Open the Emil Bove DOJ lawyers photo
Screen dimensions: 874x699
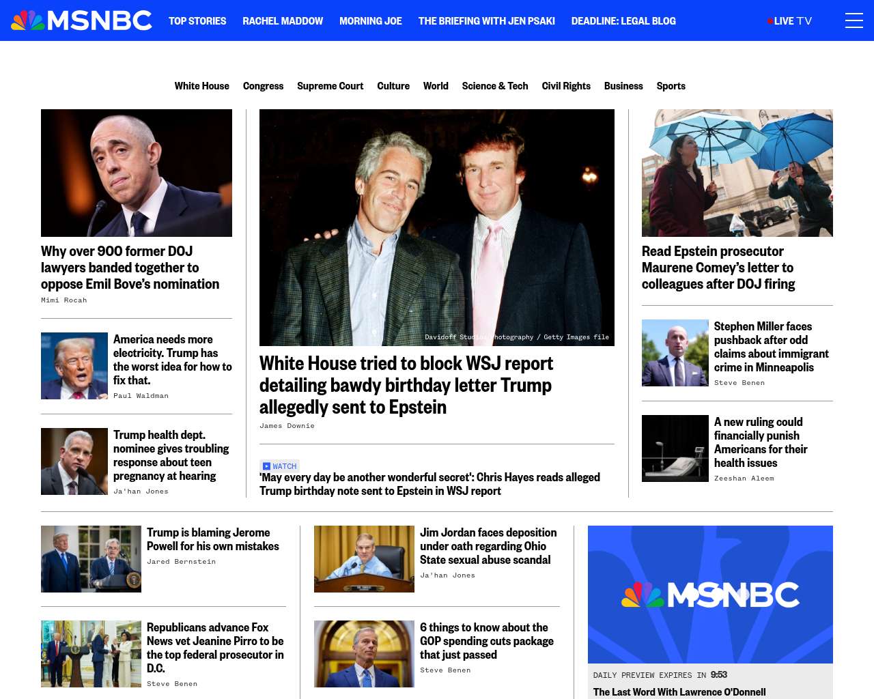point(137,173)
